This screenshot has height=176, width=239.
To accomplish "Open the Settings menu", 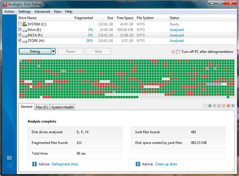I will [25, 12].
